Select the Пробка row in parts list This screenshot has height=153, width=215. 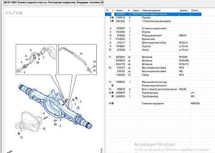pyautogui.click(x=153, y=18)
